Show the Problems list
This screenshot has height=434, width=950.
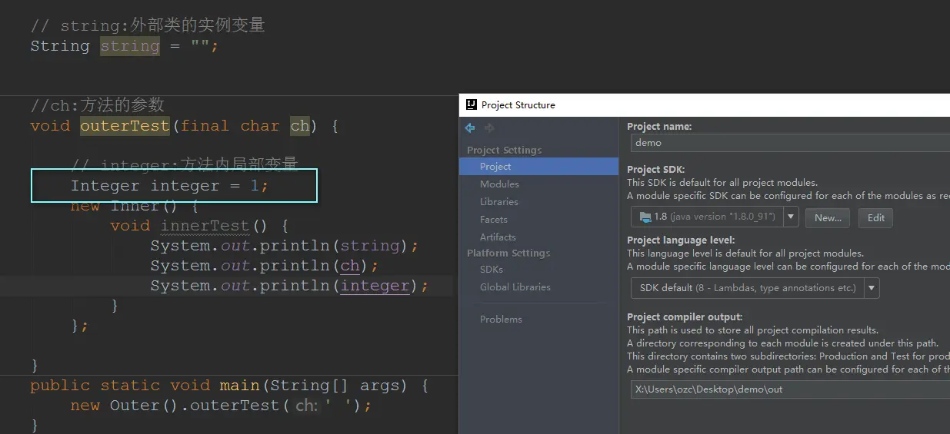coord(501,320)
